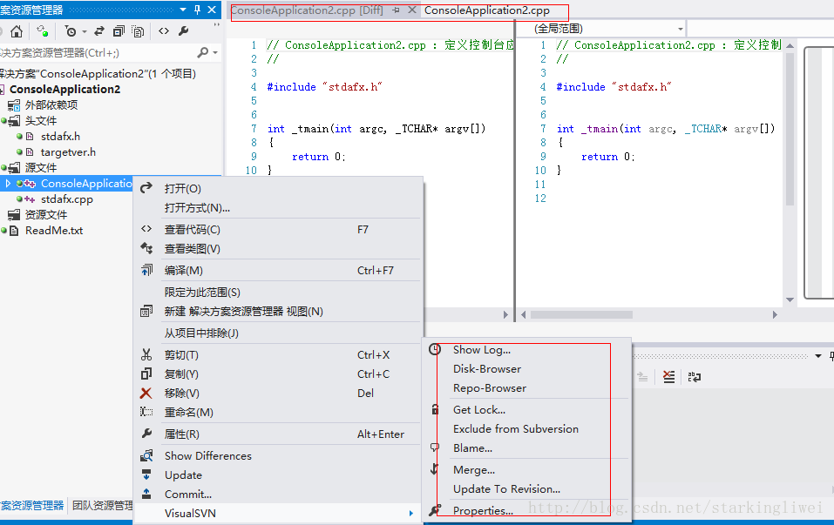Select the 资源文件 folder
The width and height of the screenshot is (834, 525).
click(x=45, y=215)
